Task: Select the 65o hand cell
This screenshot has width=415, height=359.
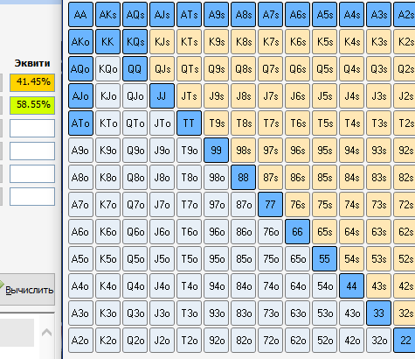Action: pos(297,258)
